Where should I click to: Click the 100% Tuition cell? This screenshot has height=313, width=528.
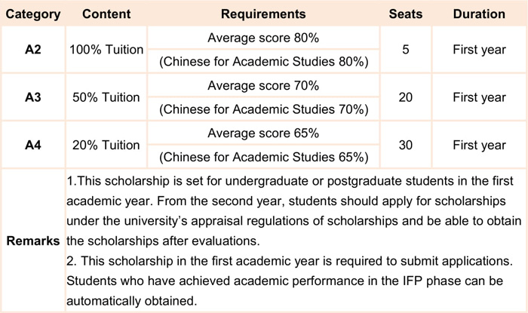pos(106,50)
